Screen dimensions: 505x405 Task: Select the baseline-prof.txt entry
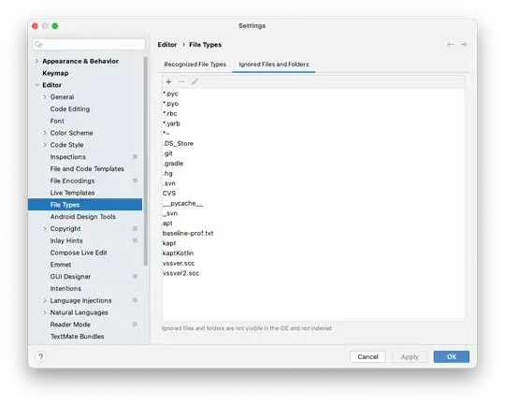click(188, 233)
